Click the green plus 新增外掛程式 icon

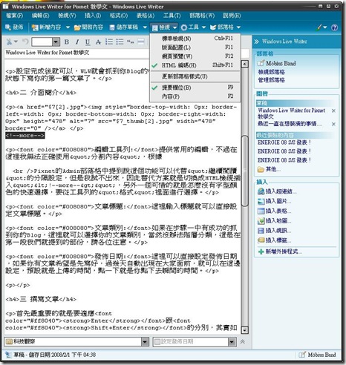[x=261, y=251]
